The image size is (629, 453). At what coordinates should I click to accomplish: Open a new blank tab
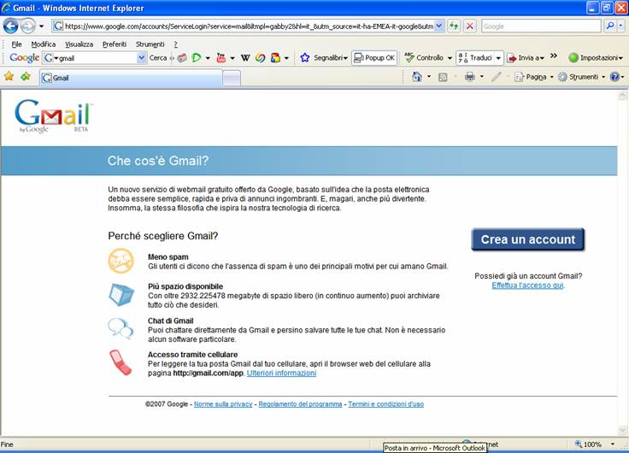232,78
